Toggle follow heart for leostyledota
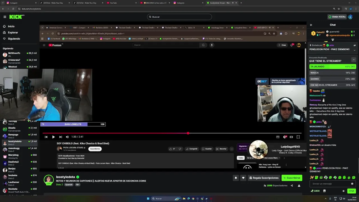Screen dimensions: 359x202 243,178
